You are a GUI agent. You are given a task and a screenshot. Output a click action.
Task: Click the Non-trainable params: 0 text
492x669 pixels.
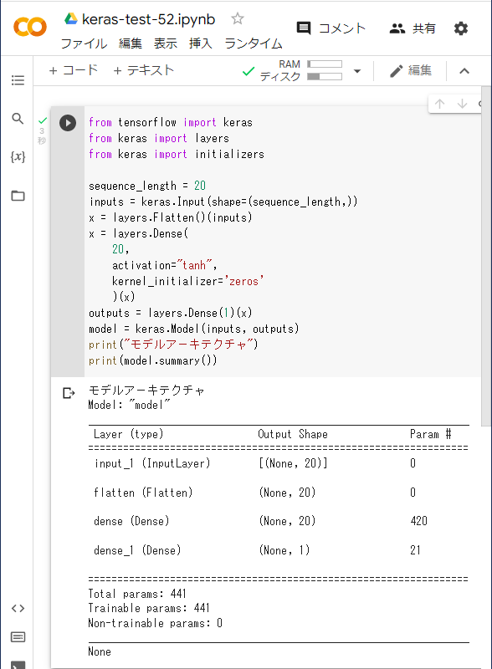tap(155, 623)
